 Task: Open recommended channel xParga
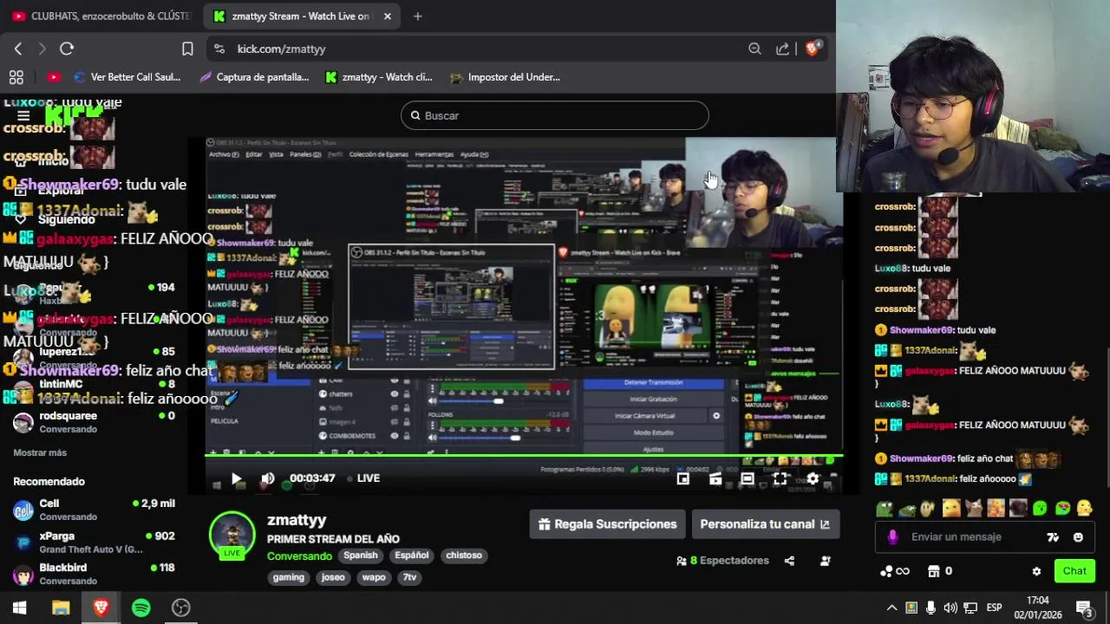coord(94,543)
